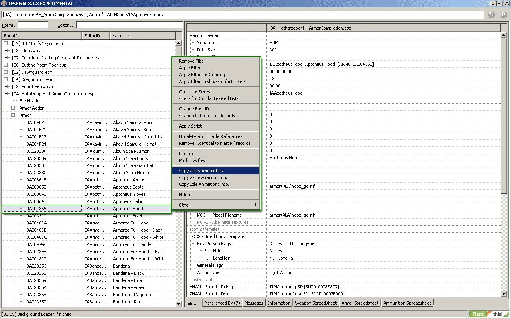Select Check for Errors menu entry

[216, 92]
